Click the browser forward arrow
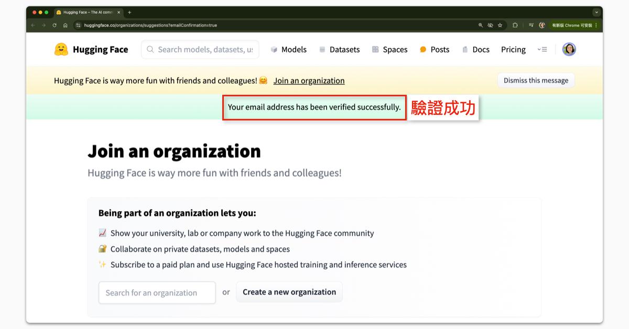 pyautogui.click(x=44, y=25)
